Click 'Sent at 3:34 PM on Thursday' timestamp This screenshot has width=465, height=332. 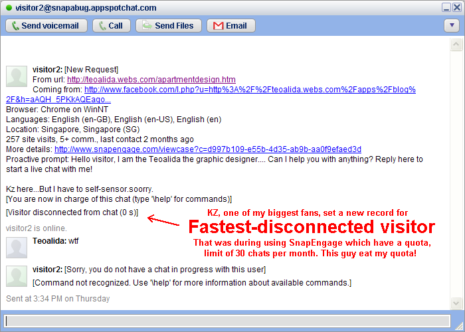pyautogui.click(x=58, y=299)
